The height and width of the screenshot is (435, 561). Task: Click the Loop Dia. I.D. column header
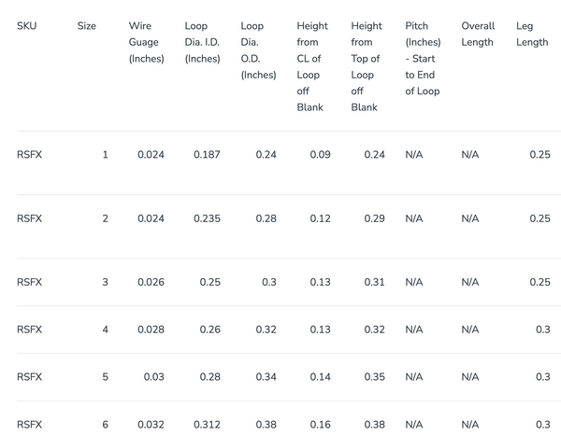pyautogui.click(x=202, y=42)
